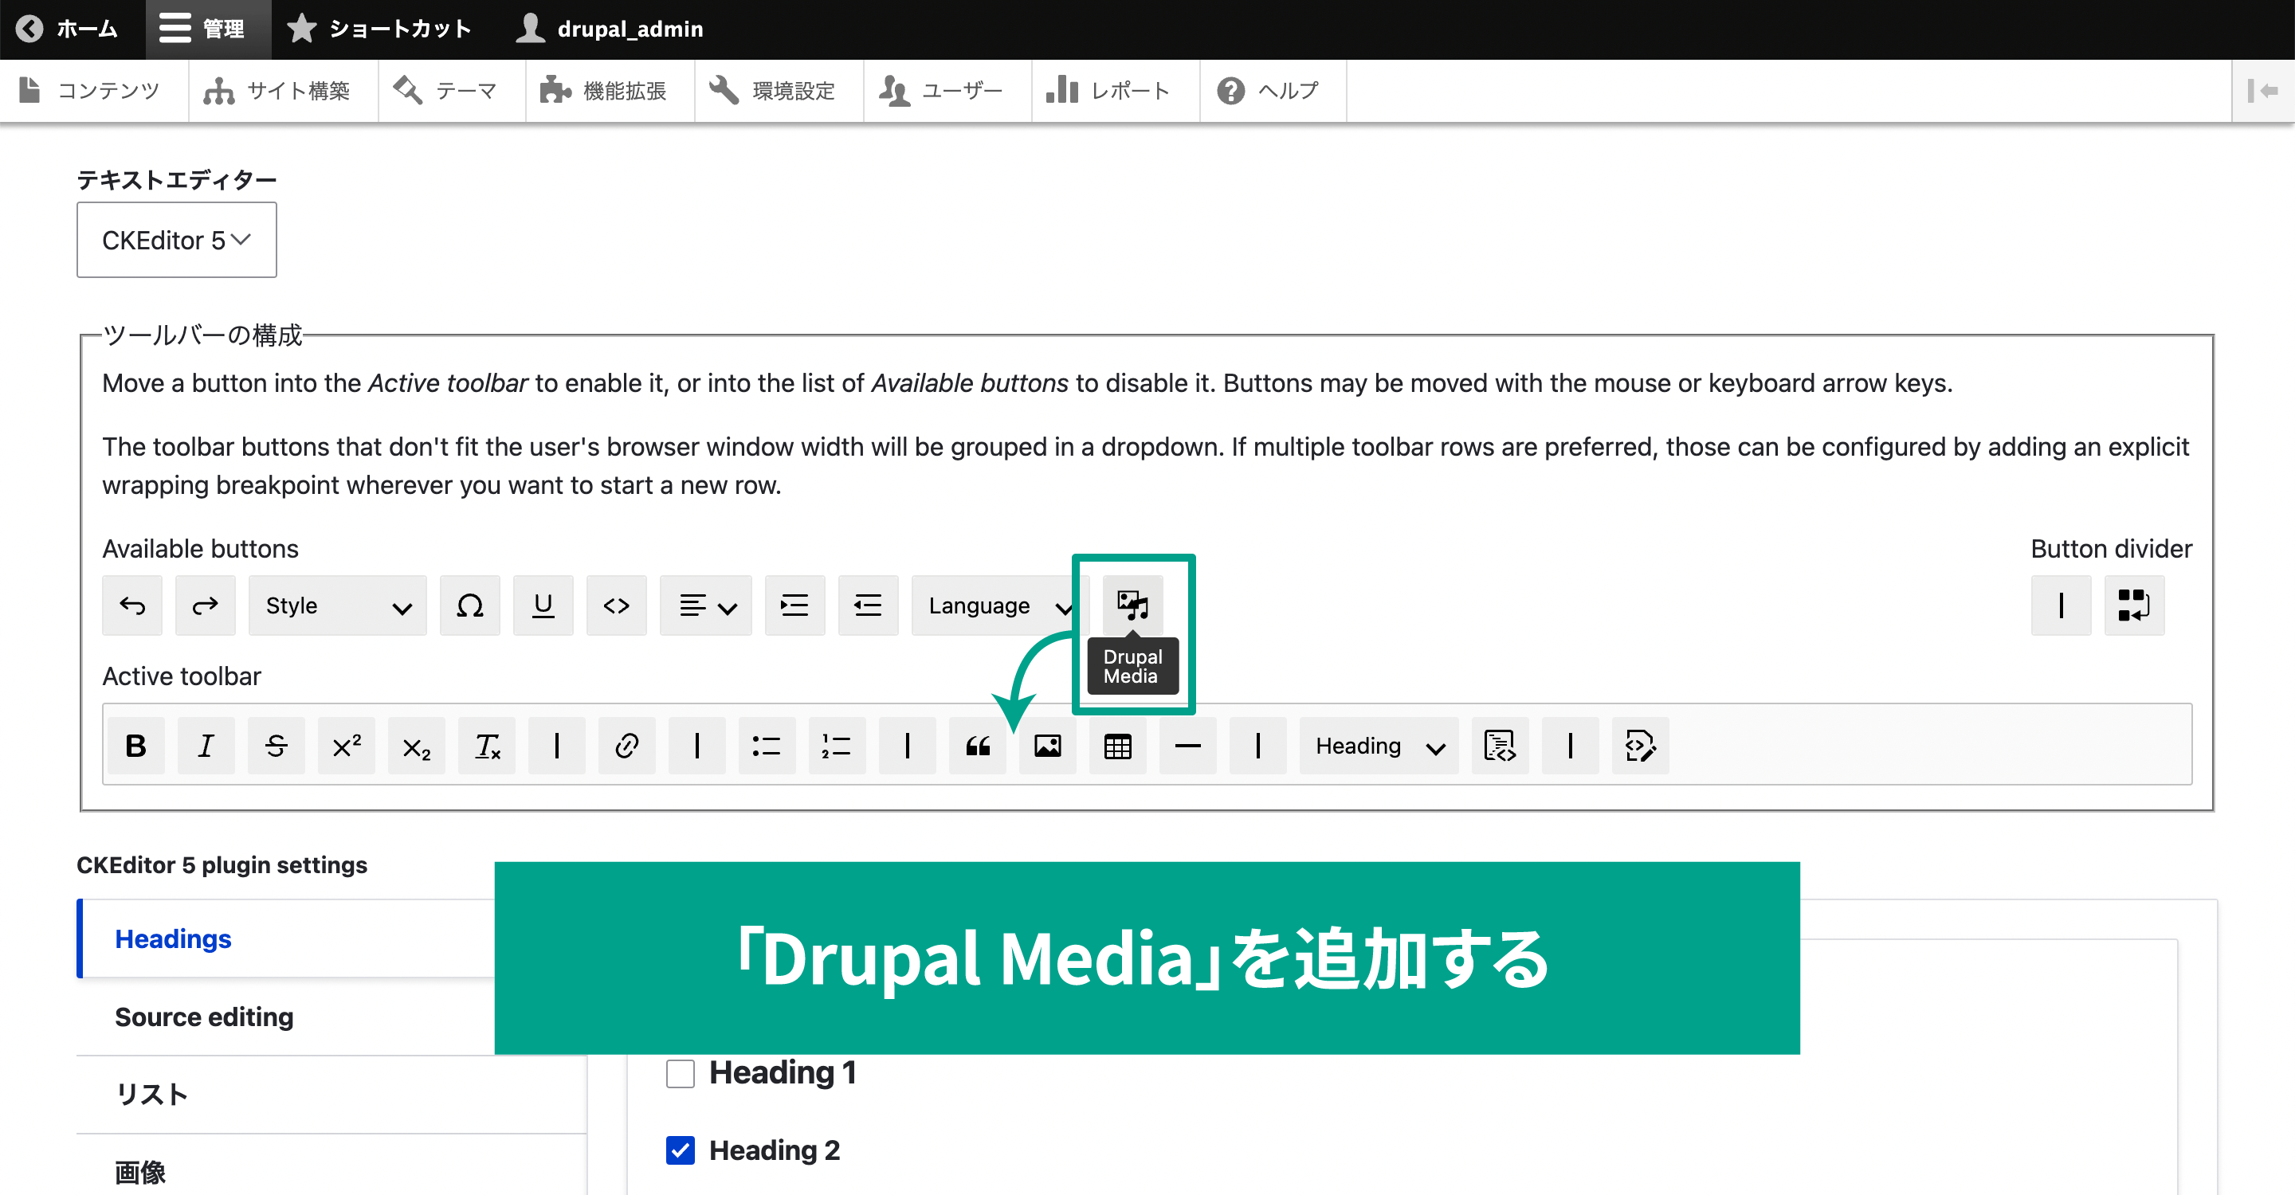
Task: Click the Code button in Available buttons
Action: click(x=616, y=605)
